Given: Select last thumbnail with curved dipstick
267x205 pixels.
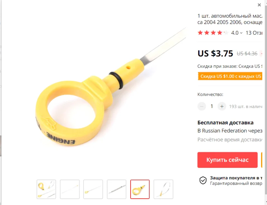Looking at the screenshot, I should [x=163, y=189].
